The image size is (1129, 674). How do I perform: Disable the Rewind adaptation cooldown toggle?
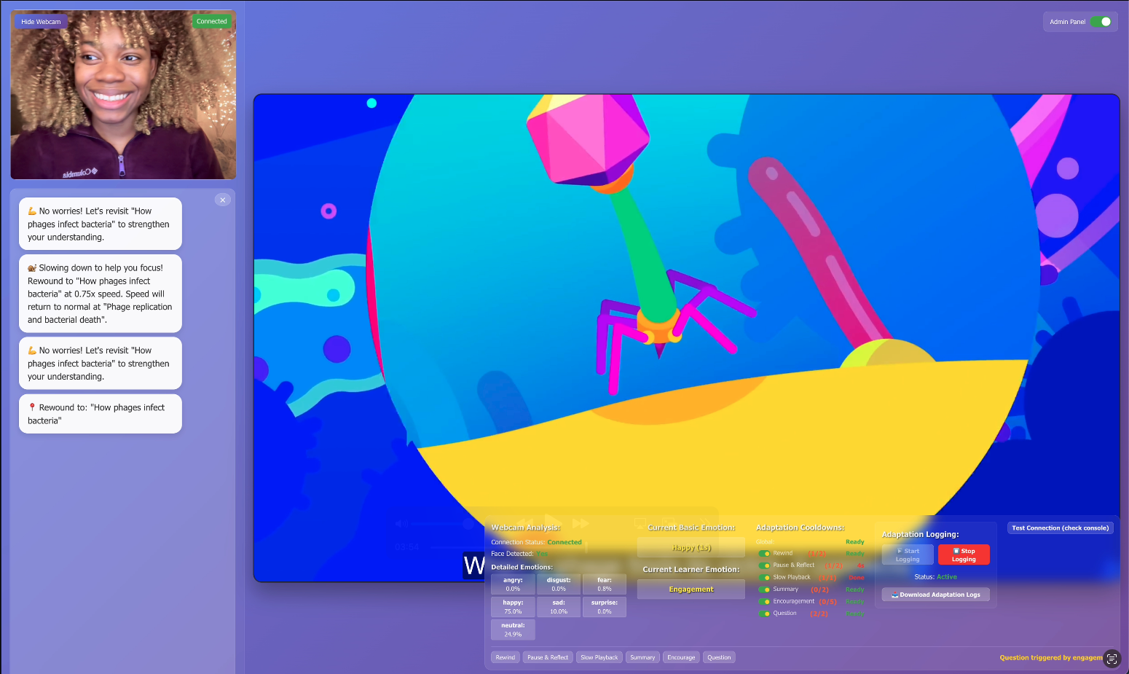763,553
